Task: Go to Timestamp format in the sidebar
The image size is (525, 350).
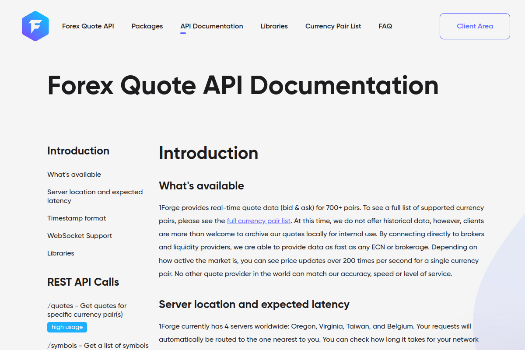Action: [77, 218]
